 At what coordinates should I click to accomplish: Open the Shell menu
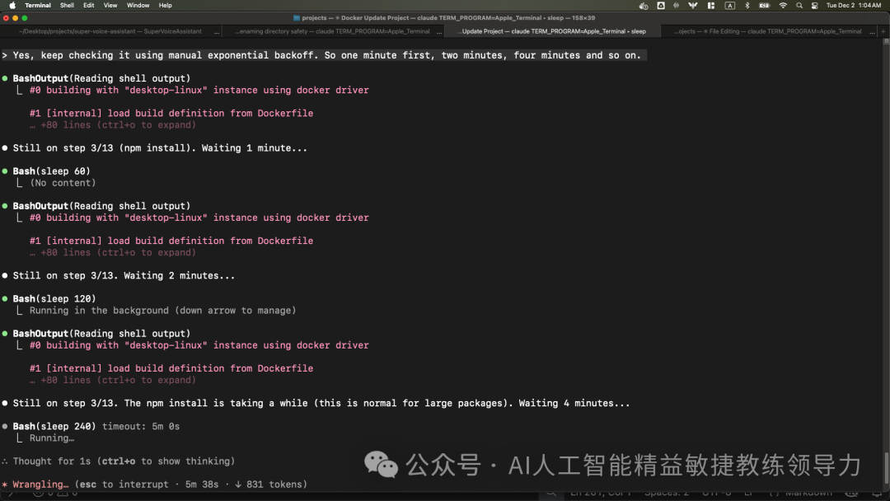(x=67, y=4)
